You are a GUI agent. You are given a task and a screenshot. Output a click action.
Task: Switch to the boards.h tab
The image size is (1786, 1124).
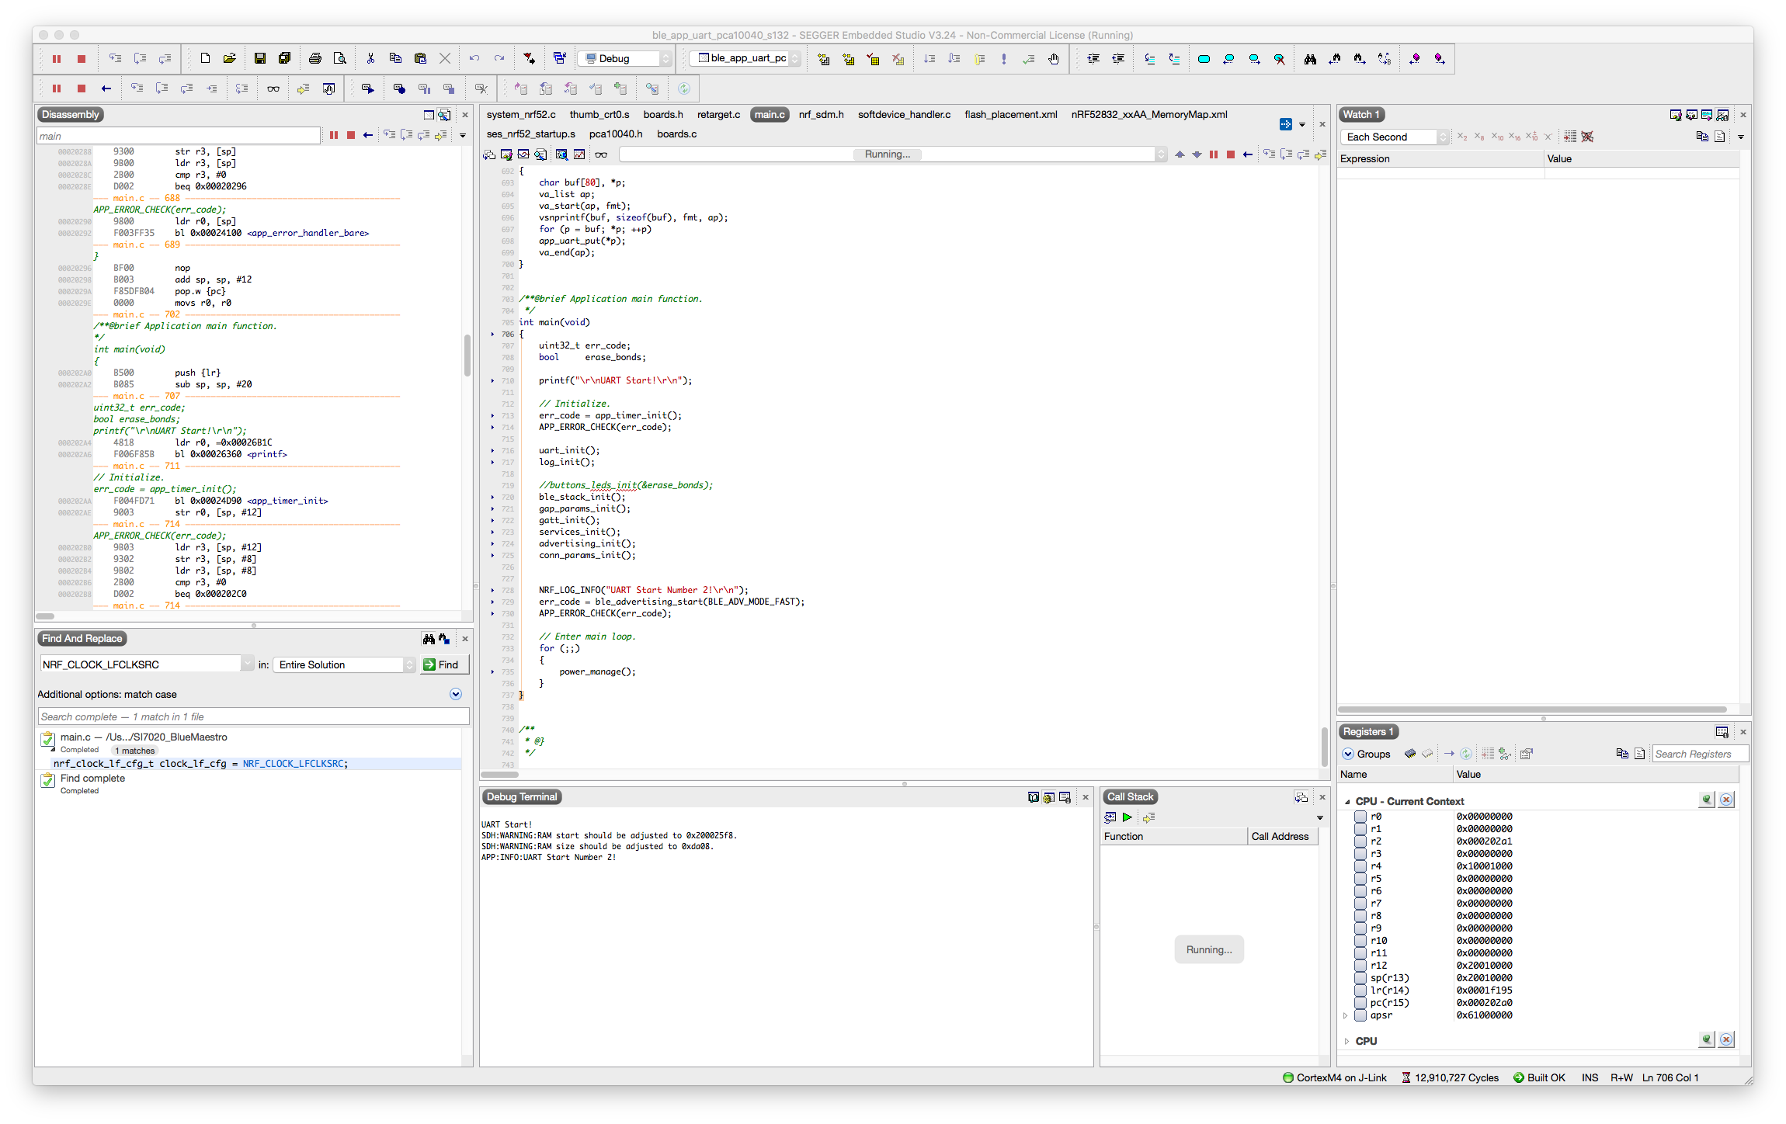tap(663, 115)
